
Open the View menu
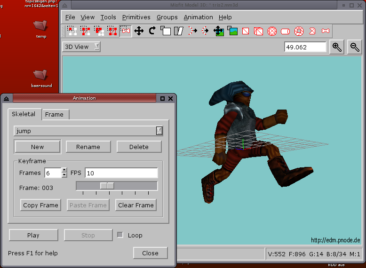click(x=88, y=17)
